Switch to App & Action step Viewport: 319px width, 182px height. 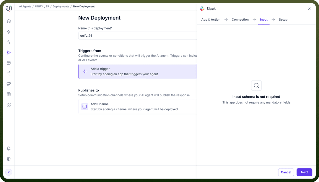click(211, 19)
